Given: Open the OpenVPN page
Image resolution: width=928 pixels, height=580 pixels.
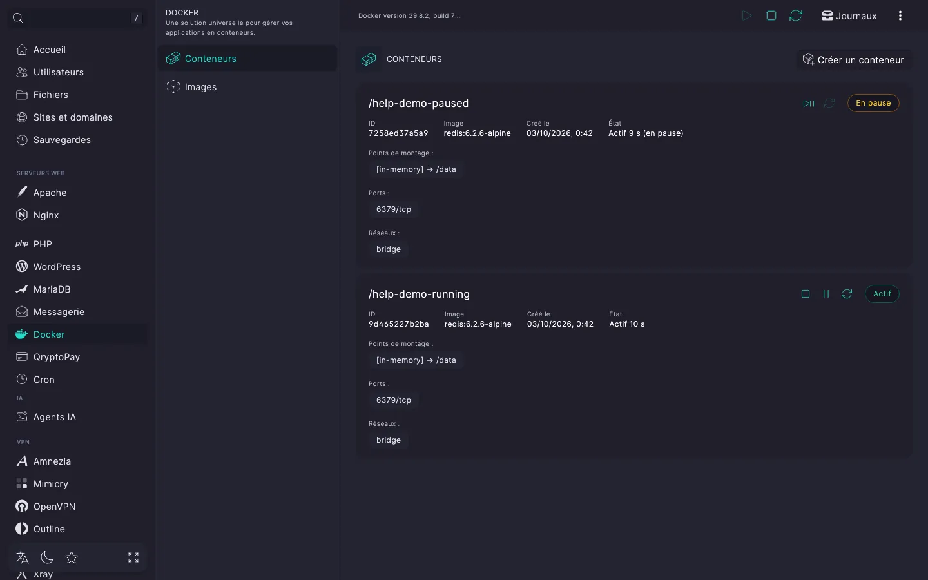Looking at the screenshot, I should [x=77, y=507].
